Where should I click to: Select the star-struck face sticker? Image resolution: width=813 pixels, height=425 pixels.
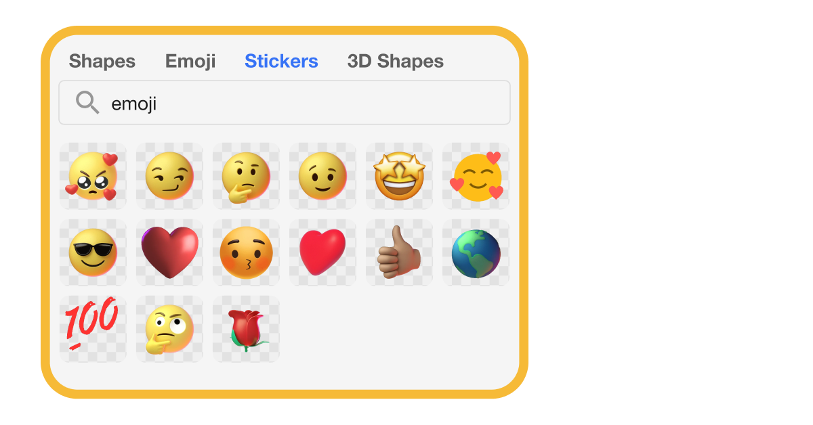399,176
